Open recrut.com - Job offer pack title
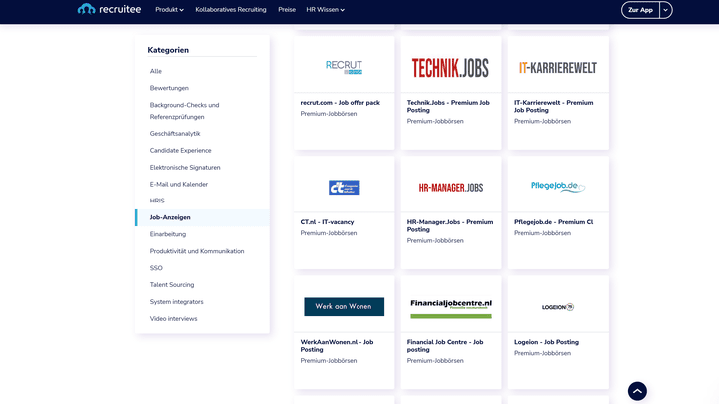Image resolution: width=719 pixels, height=404 pixels. tap(341, 103)
